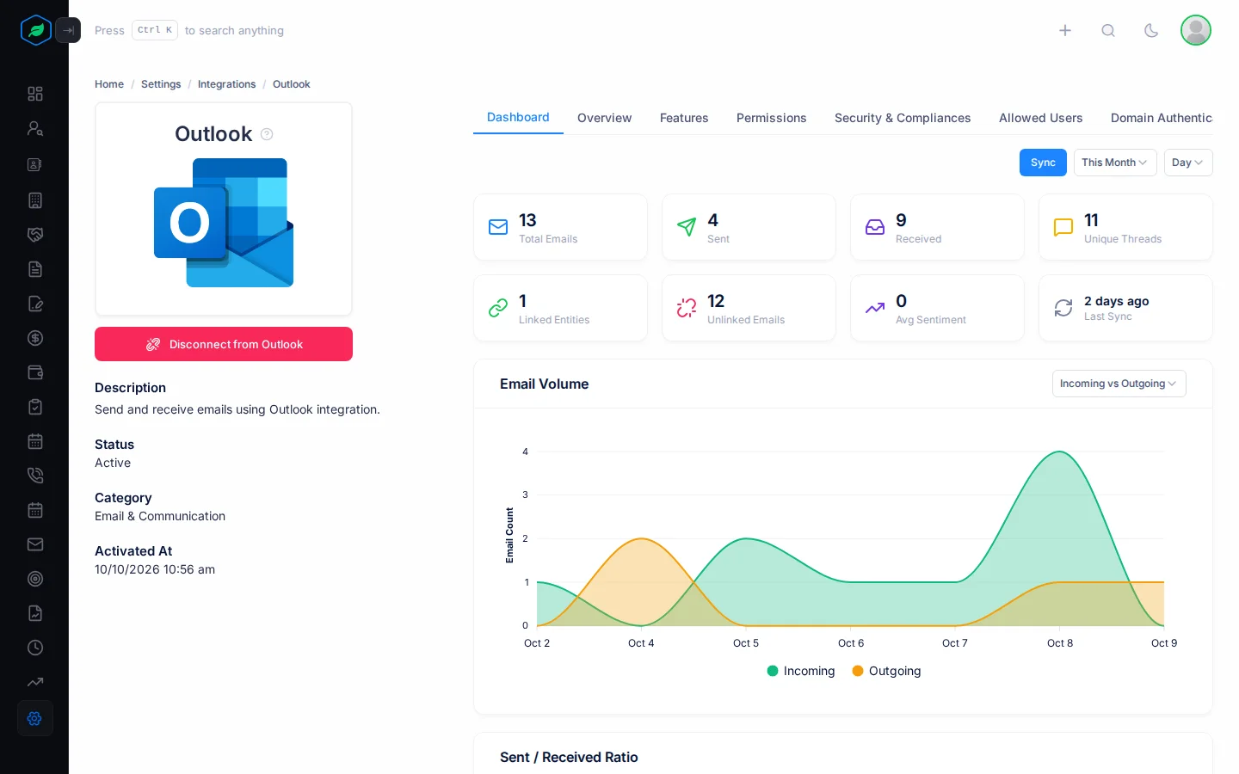Click the blue Sync button

1043,163
